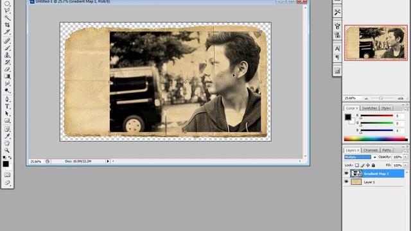Open the Clone Source dock icon
The width and height of the screenshot is (411, 231).
[337, 35]
